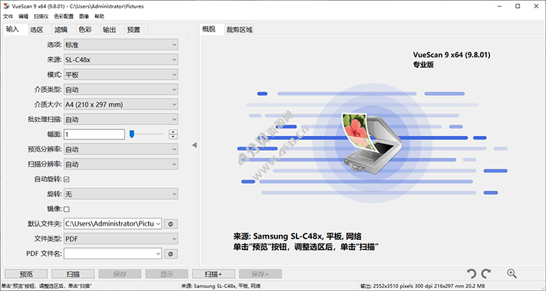
Task: Enable the 镜像 checkbox
Action: point(67,208)
